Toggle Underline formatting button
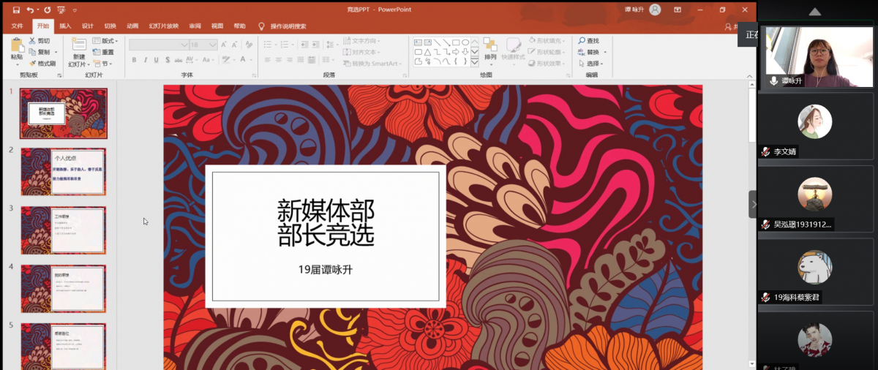The height and width of the screenshot is (370, 878). (x=157, y=60)
